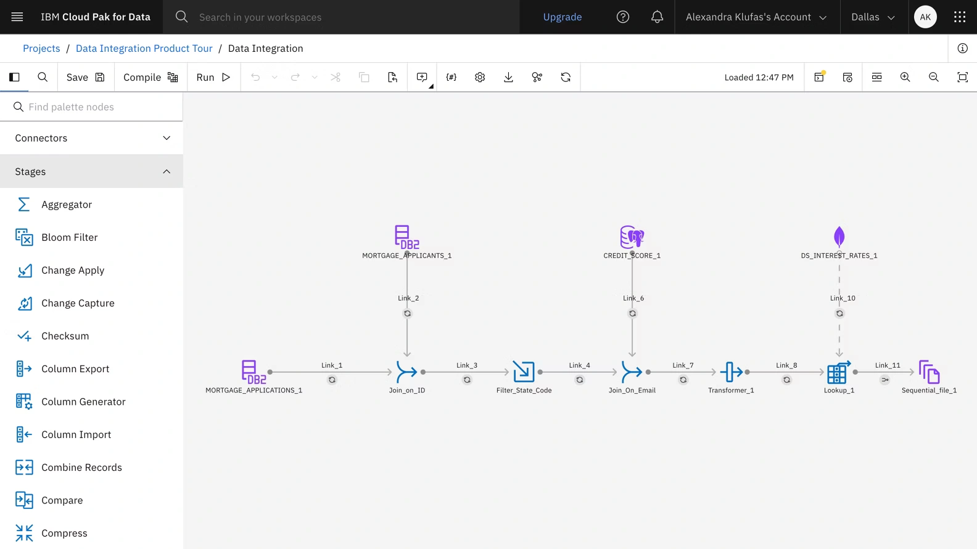Image resolution: width=977 pixels, height=549 pixels.
Task: Select Column Generator in the palette
Action: pyautogui.click(x=83, y=402)
